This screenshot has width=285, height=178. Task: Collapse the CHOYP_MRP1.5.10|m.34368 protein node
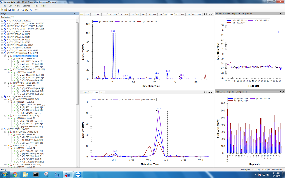click(x=2, y=97)
